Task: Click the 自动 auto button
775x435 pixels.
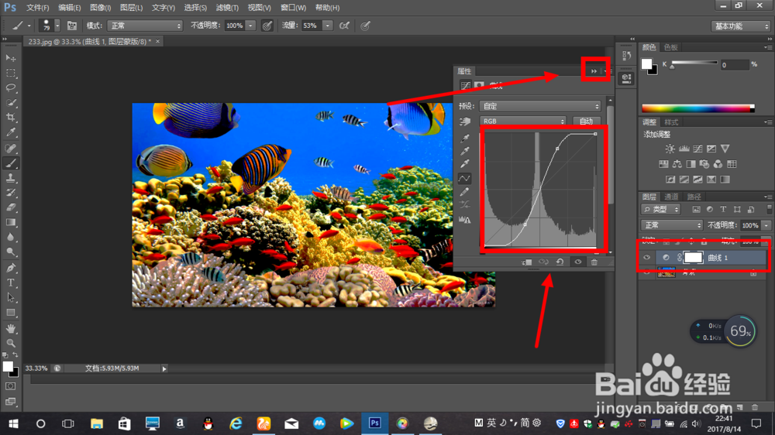Action: click(586, 121)
